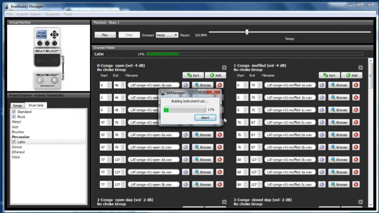Delete the LAT-conga-v01-open-1b.wav sample row
This screenshot has height=213, width=379.
pos(219,85)
